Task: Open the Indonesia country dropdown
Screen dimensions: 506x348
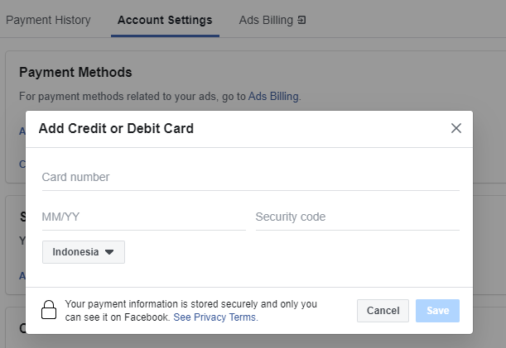Action: coord(84,252)
